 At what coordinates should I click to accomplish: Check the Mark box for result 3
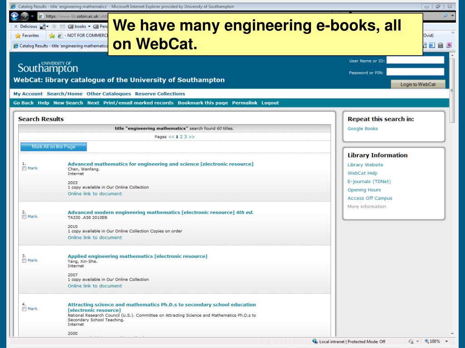click(x=24, y=261)
